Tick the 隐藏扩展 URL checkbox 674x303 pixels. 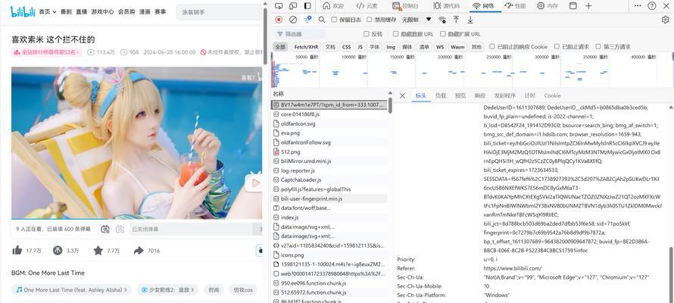[x=443, y=34]
